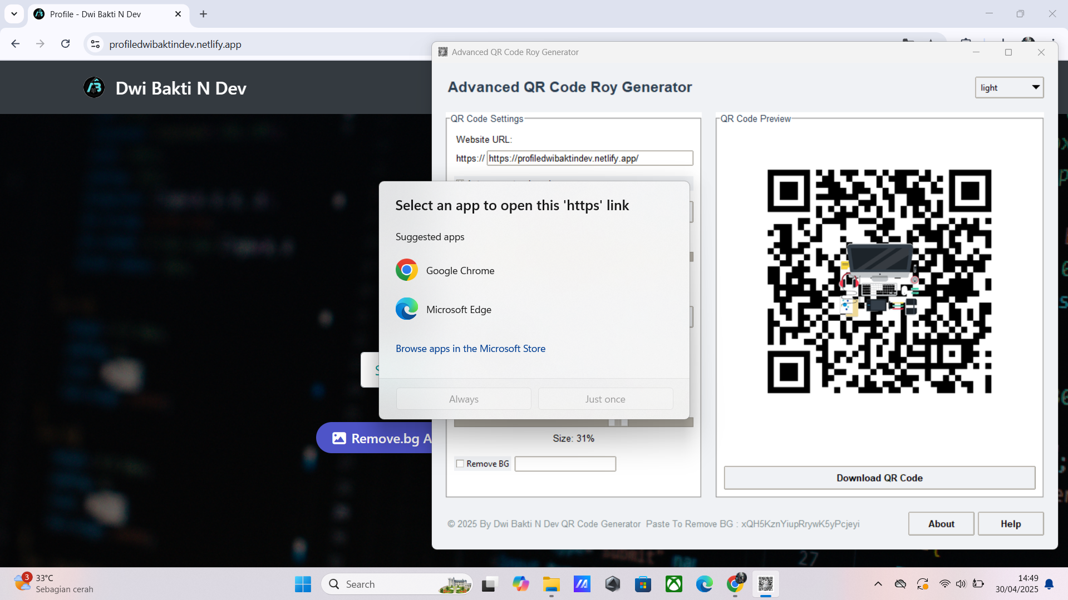
Task: Open the About dialog
Action: pyautogui.click(x=941, y=524)
